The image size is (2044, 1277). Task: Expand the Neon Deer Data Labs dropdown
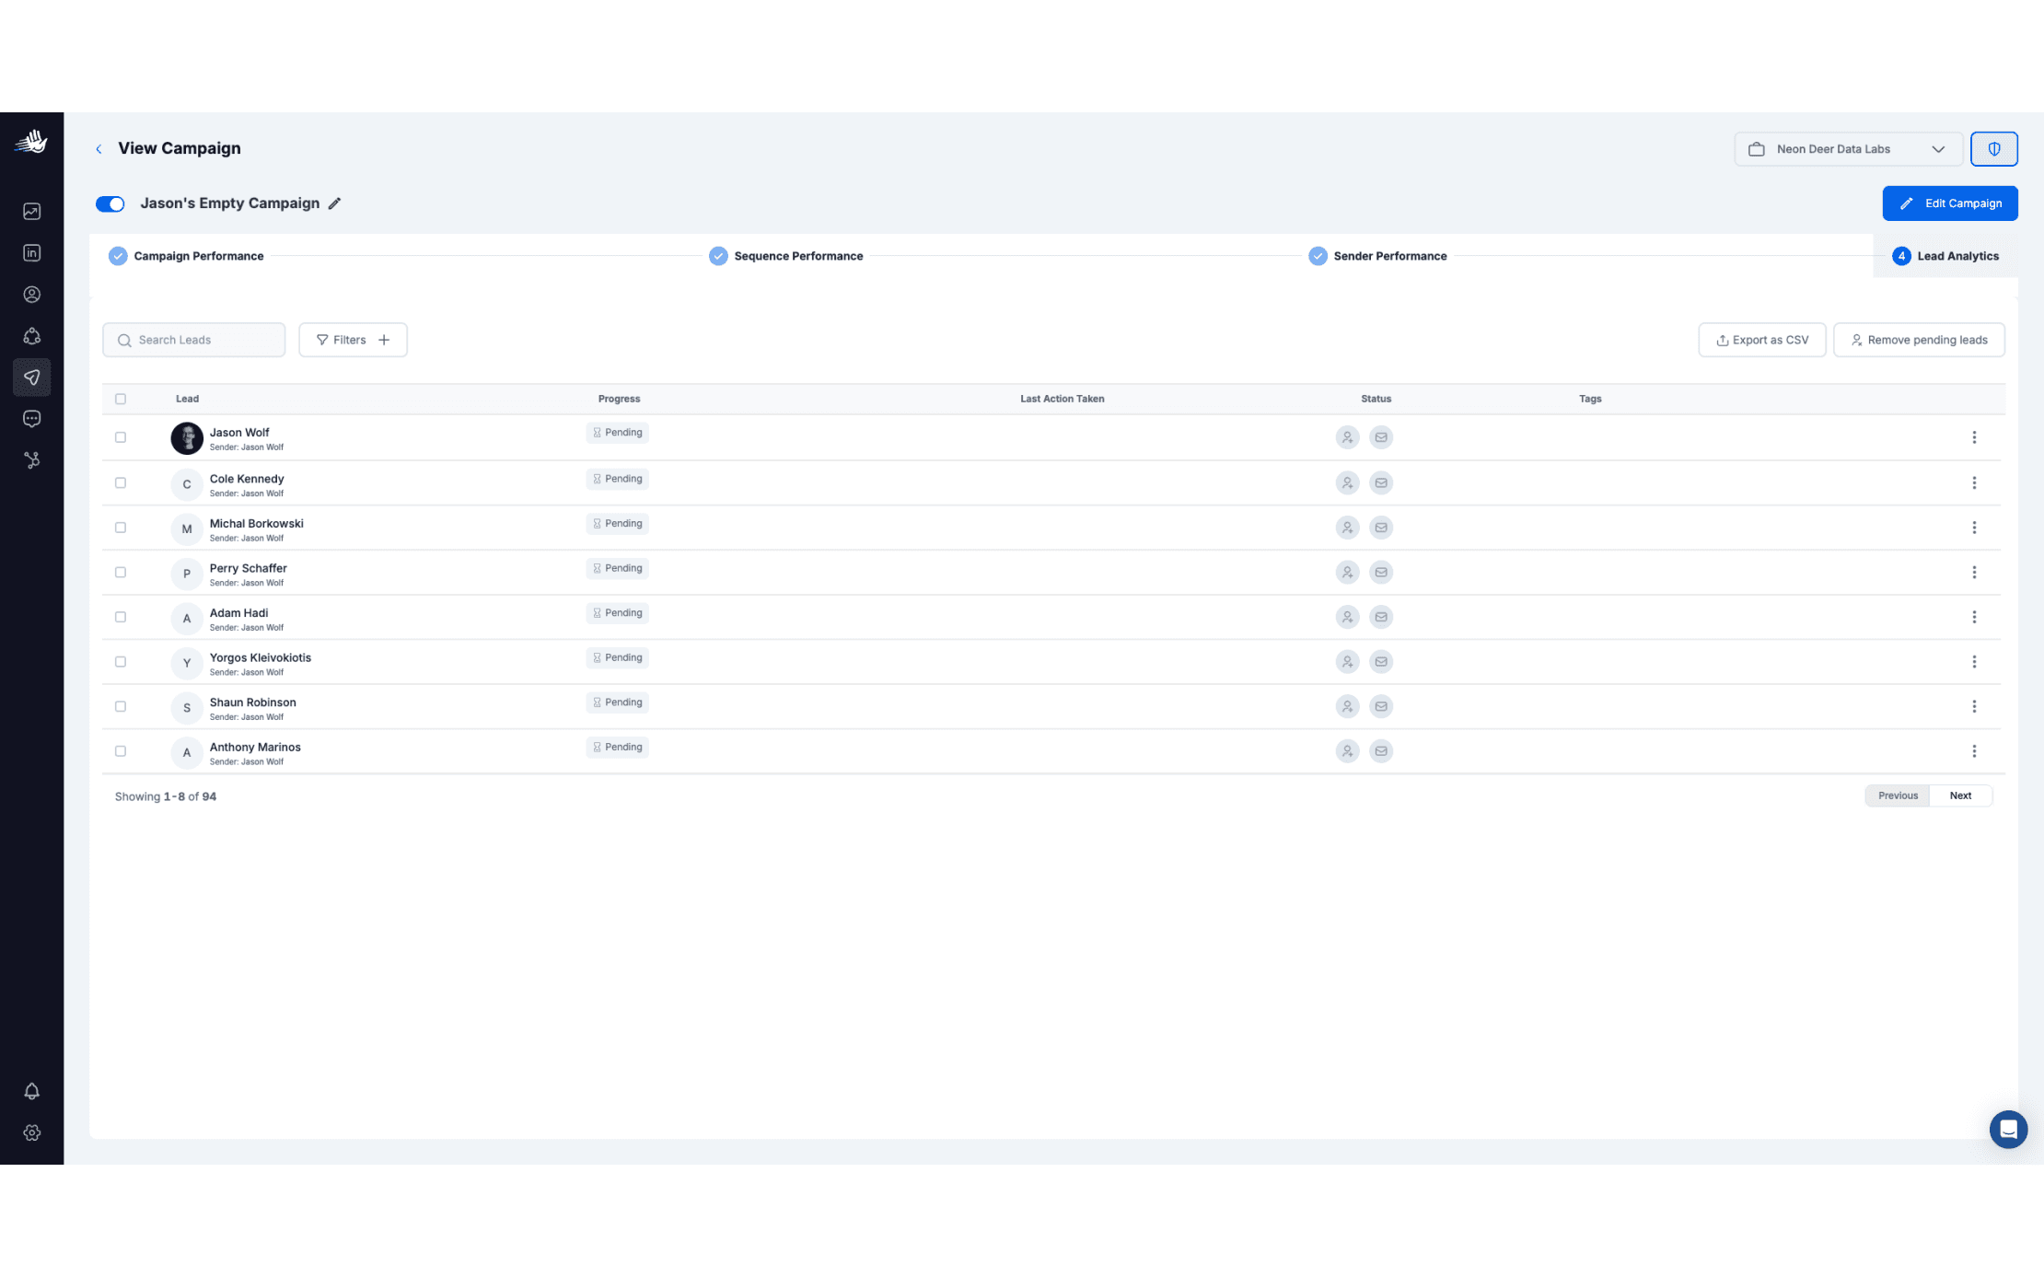point(1847,149)
